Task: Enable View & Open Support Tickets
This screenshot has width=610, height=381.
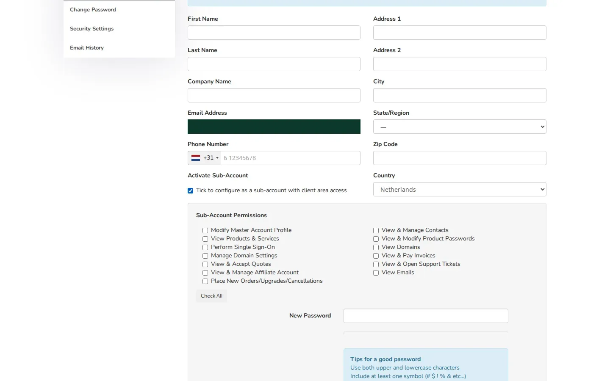Action: (x=376, y=264)
